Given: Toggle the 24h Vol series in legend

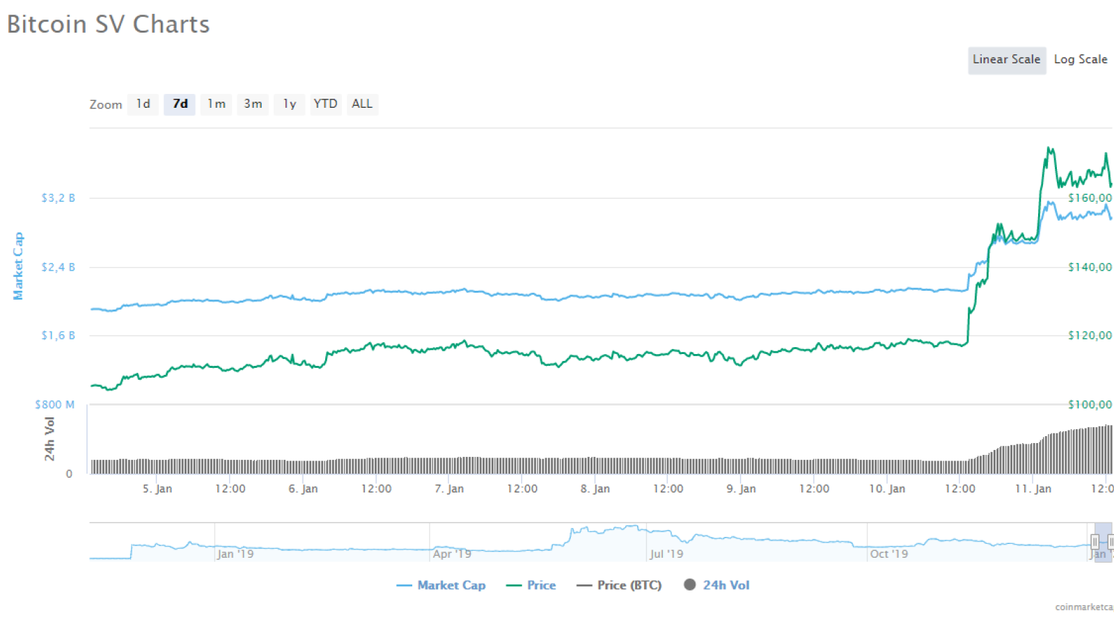Looking at the screenshot, I should tap(716, 586).
